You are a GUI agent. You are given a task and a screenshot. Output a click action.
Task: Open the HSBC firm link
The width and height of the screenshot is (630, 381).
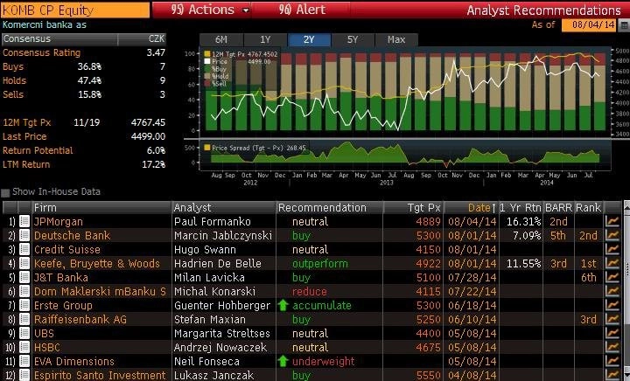click(x=47, y=347)
